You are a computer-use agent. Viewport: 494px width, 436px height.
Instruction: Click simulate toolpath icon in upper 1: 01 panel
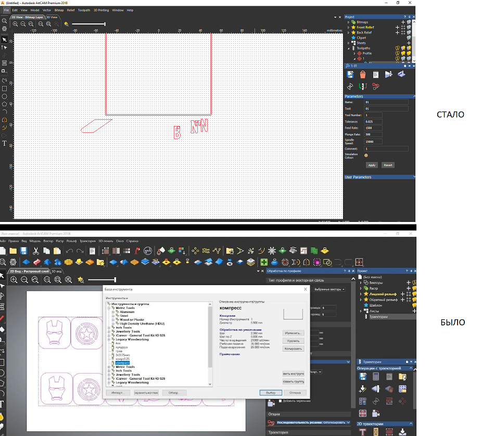click(x=388, y=74)
